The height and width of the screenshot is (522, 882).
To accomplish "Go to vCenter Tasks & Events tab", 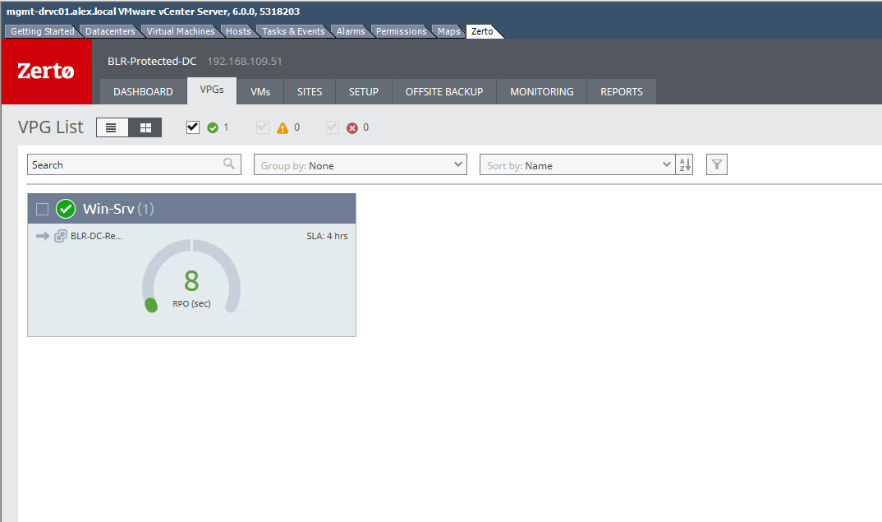I will [x=293, y=31].
